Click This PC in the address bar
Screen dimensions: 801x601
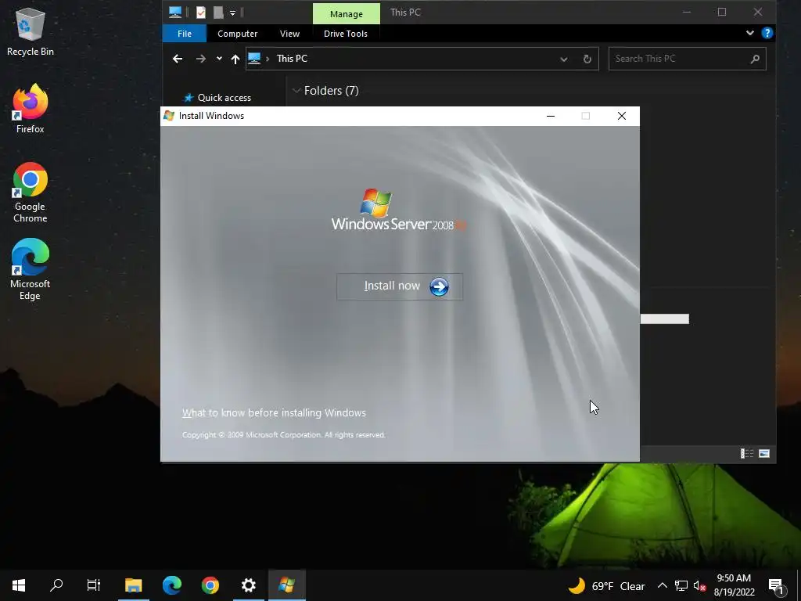tap(292, 59)
